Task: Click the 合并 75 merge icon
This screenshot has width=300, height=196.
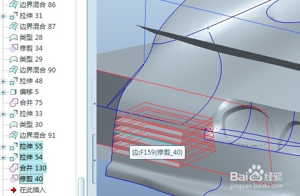Action: tap(14, 103)
